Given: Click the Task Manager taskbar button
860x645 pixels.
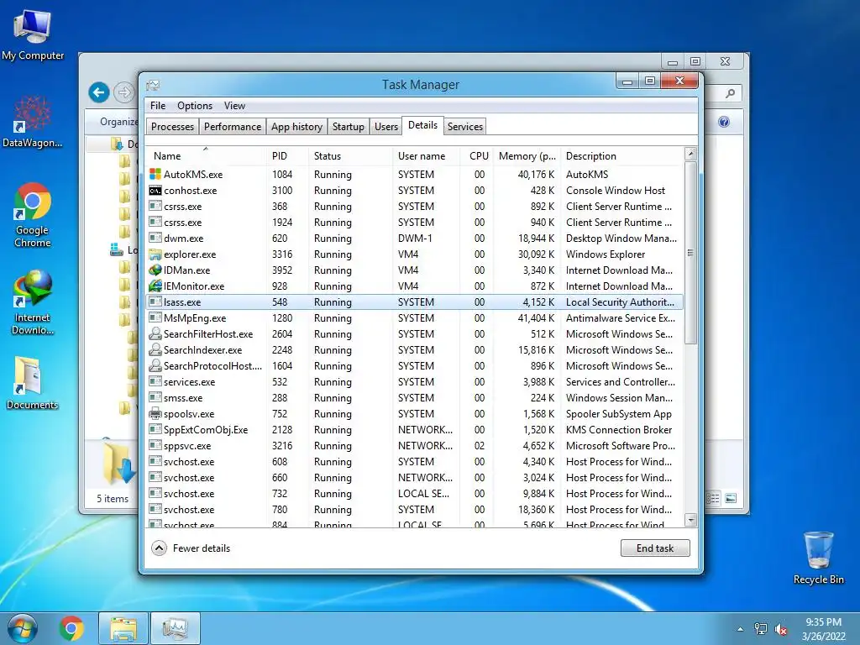Looking at the screenshot, I should 176,628.
